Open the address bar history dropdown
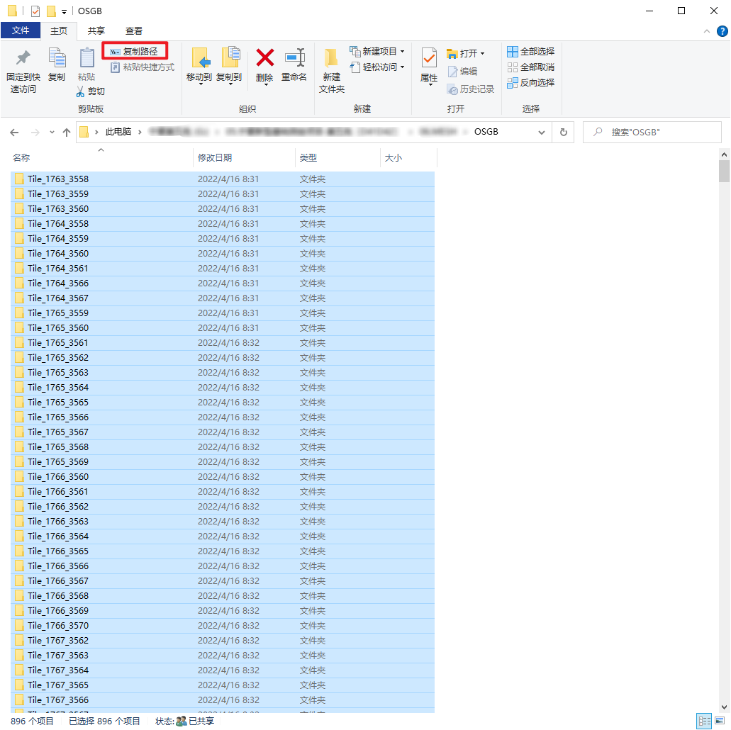This screenshot has height=730, width=731. pos(541,133)
